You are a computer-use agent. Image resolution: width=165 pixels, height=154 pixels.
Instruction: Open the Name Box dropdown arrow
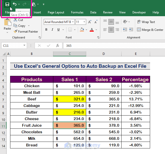[x=25, y=46]
